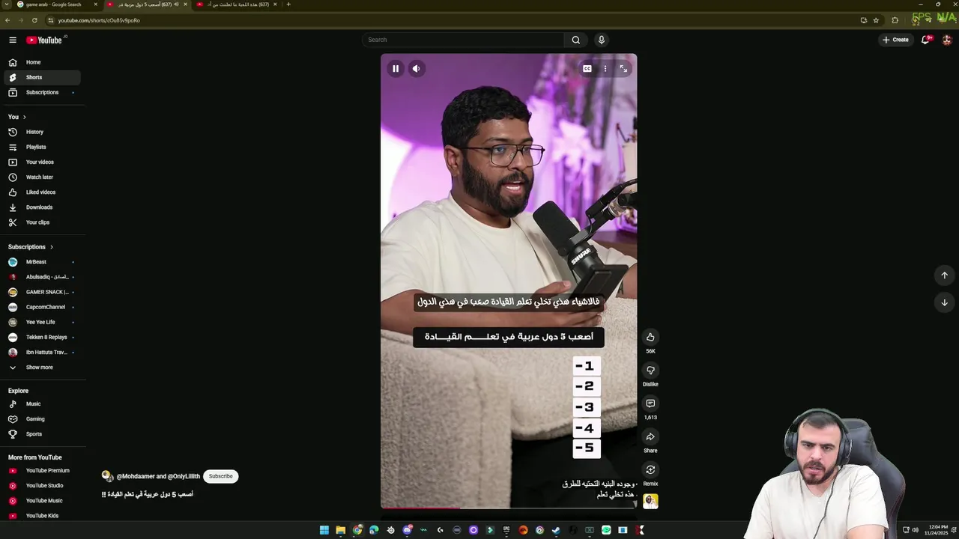Select Shorts in the sidebar
This screenshot has width=959, height=539.
42,77
